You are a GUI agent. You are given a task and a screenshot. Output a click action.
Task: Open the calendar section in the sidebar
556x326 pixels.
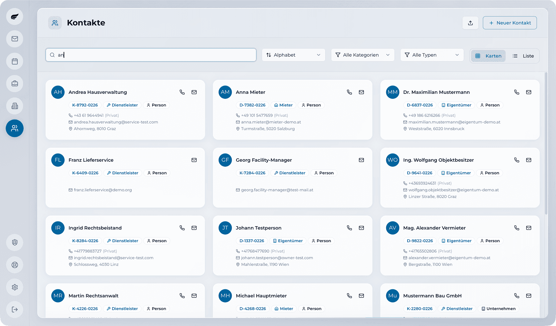click(15, 61)
